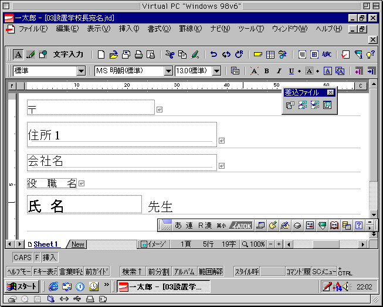Open a file with the folder icon

[113, 54]
